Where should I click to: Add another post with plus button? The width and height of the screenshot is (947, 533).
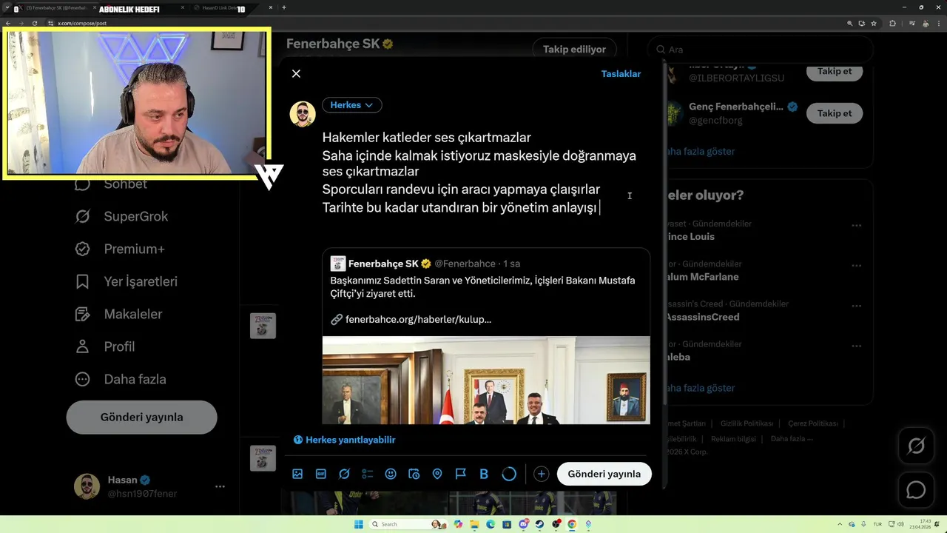coord(542,474)
